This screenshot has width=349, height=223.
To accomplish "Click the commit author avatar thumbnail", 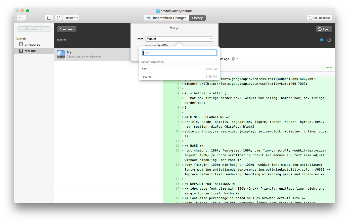I will (61, 54).
